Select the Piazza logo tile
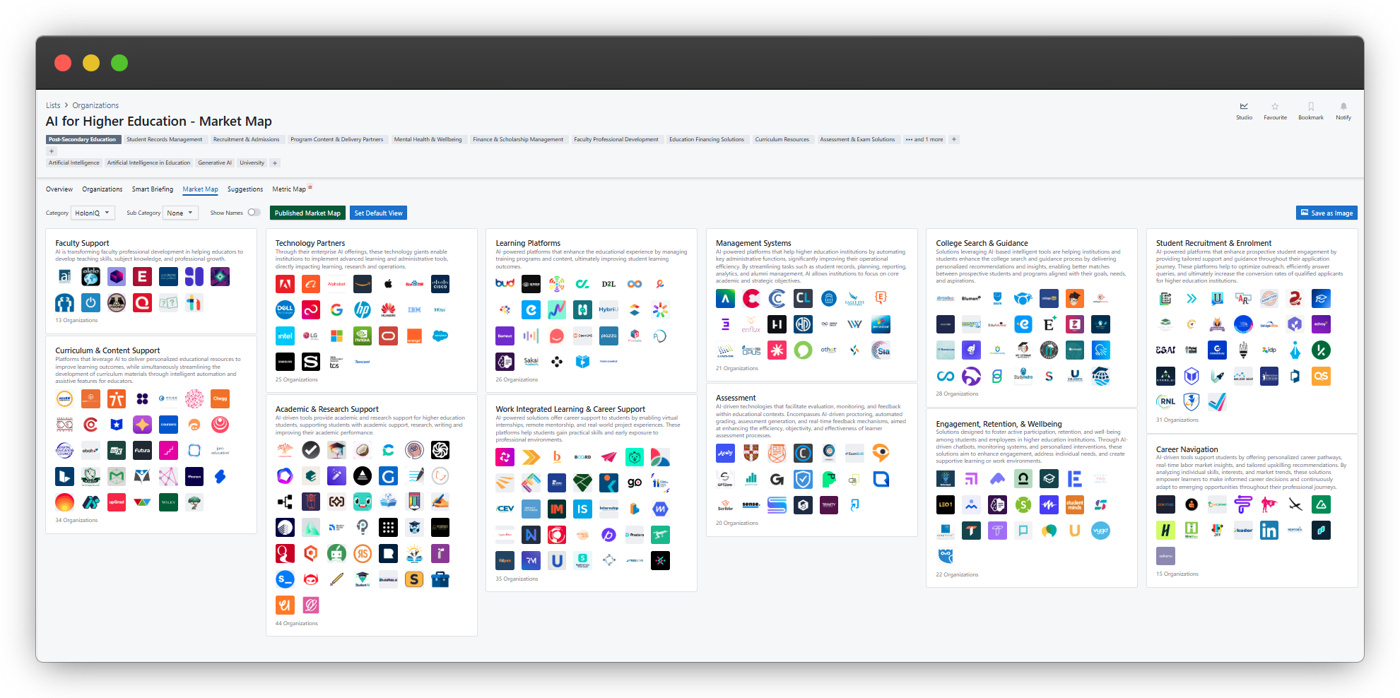The image size is (1400, 698). click(x=608, y=336)
